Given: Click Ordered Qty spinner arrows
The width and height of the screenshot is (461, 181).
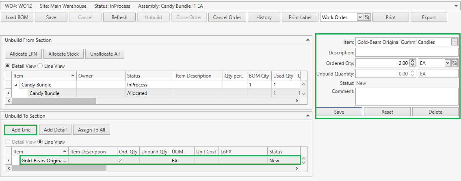Looking at the screenshot, I should [413, 63].
